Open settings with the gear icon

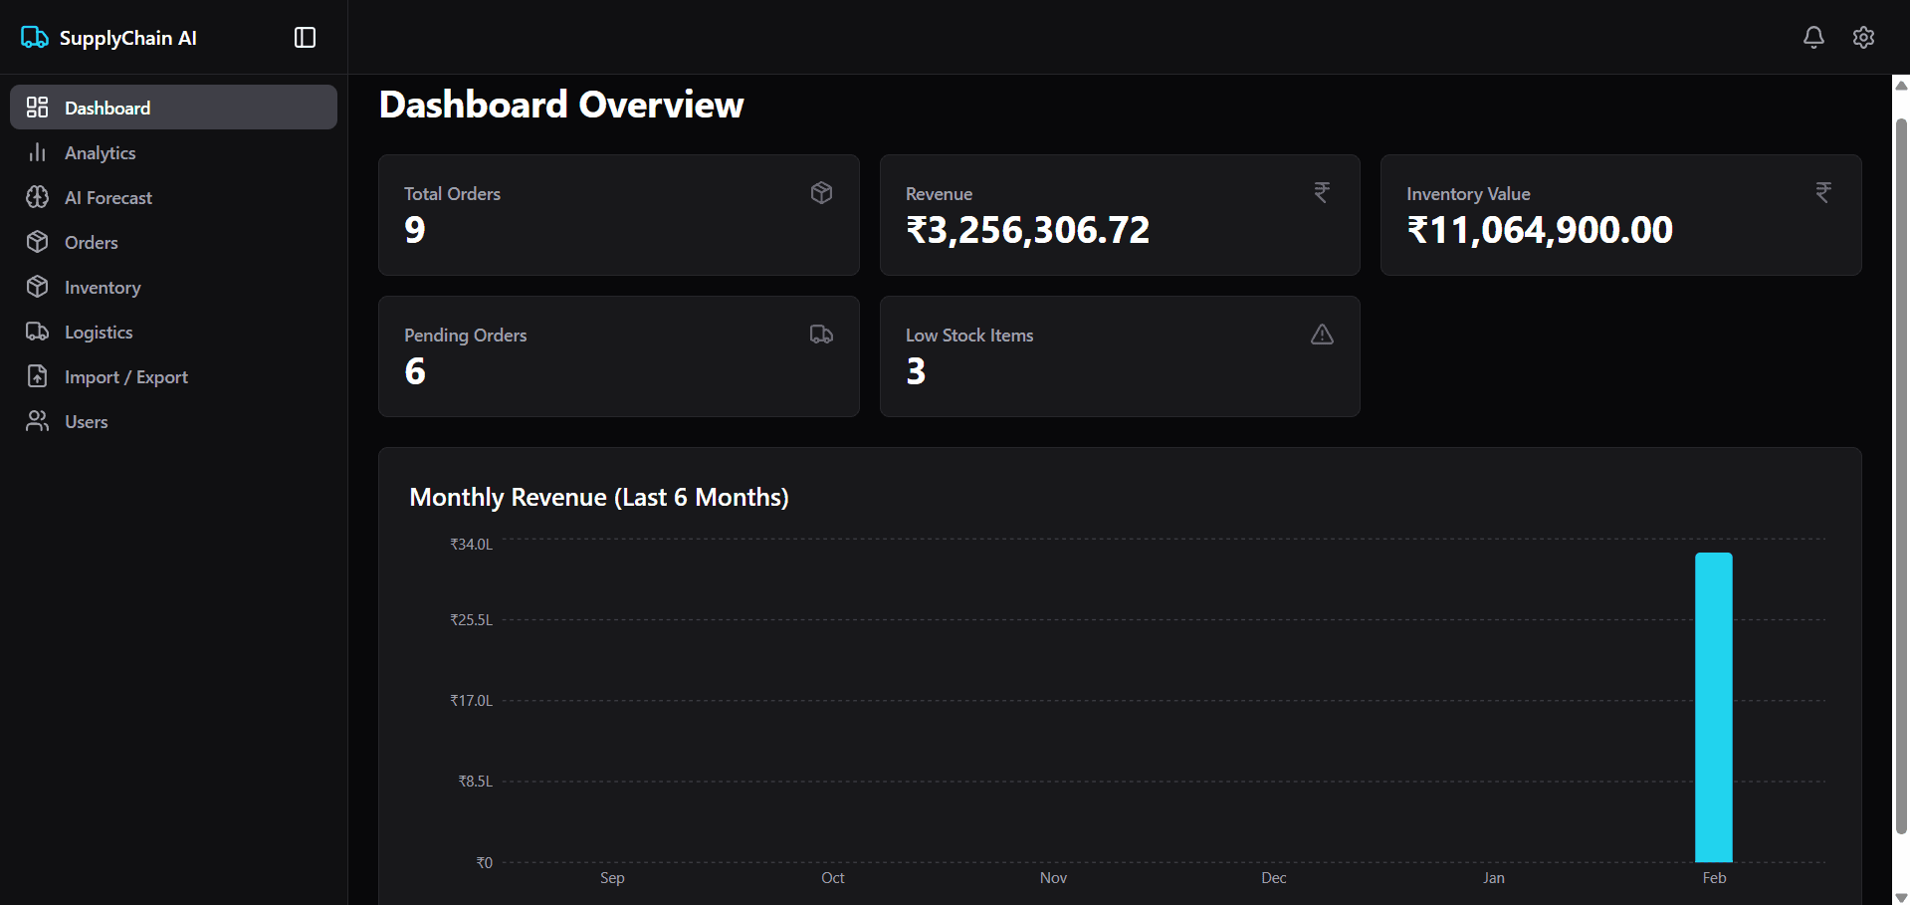tap(1863, 37)
